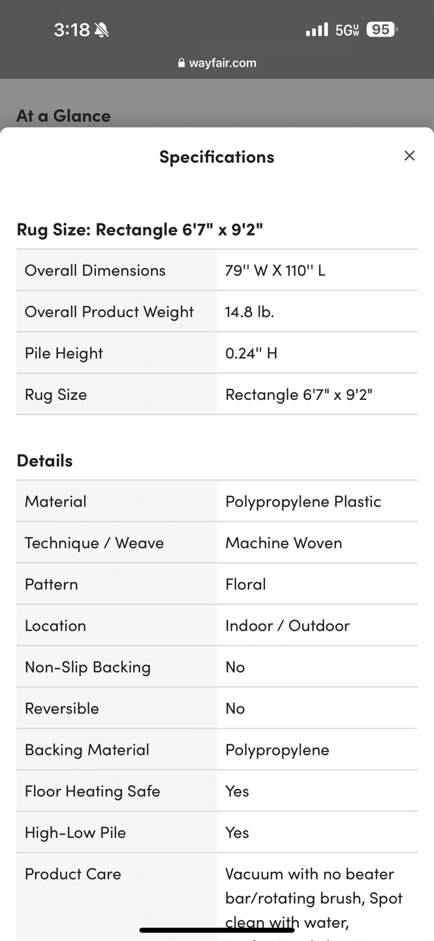Tap the lock icon beside wayfair.com
Viewport: 434px width, 941px height.
click(181, 63)
